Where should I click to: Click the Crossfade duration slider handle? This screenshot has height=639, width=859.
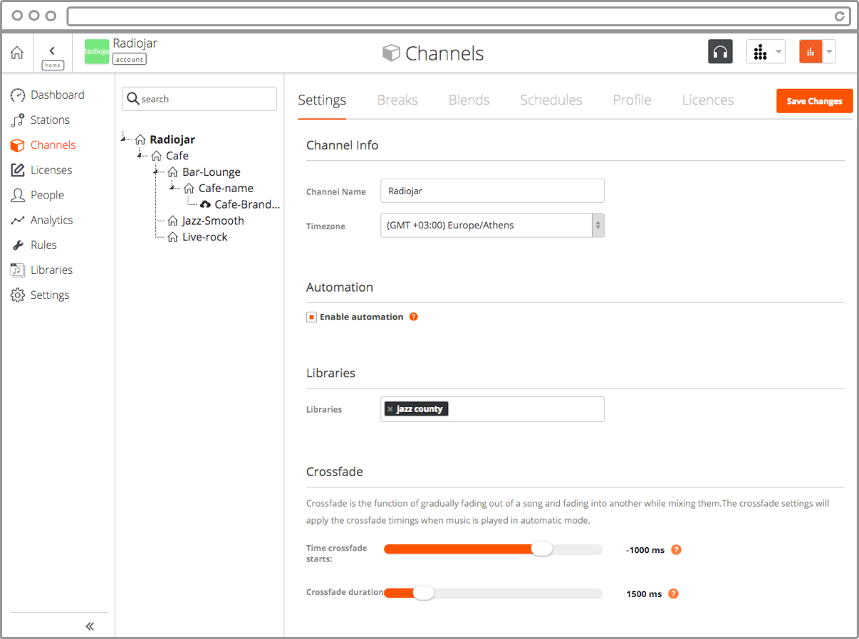coord(424,592)
